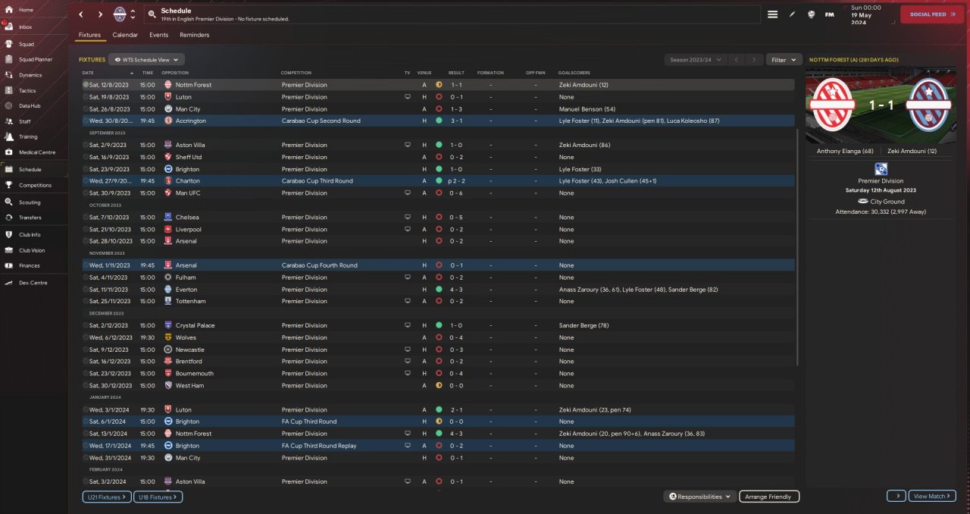Click the date Sun 19 May 2024

(x=865, y=14)
